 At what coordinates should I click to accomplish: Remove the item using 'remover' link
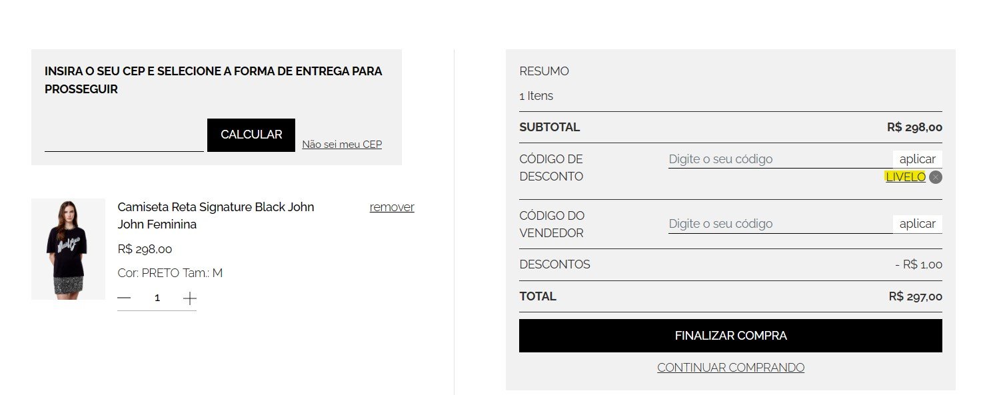coord(392,207)
